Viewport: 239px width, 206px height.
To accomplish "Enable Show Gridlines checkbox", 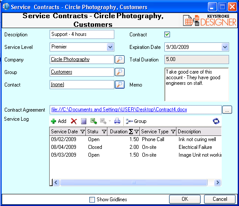I will click(x=92, y=200).
